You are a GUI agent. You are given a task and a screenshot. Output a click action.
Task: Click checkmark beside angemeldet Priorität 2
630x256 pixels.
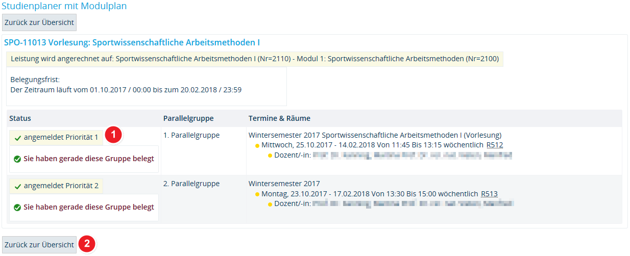18,186
